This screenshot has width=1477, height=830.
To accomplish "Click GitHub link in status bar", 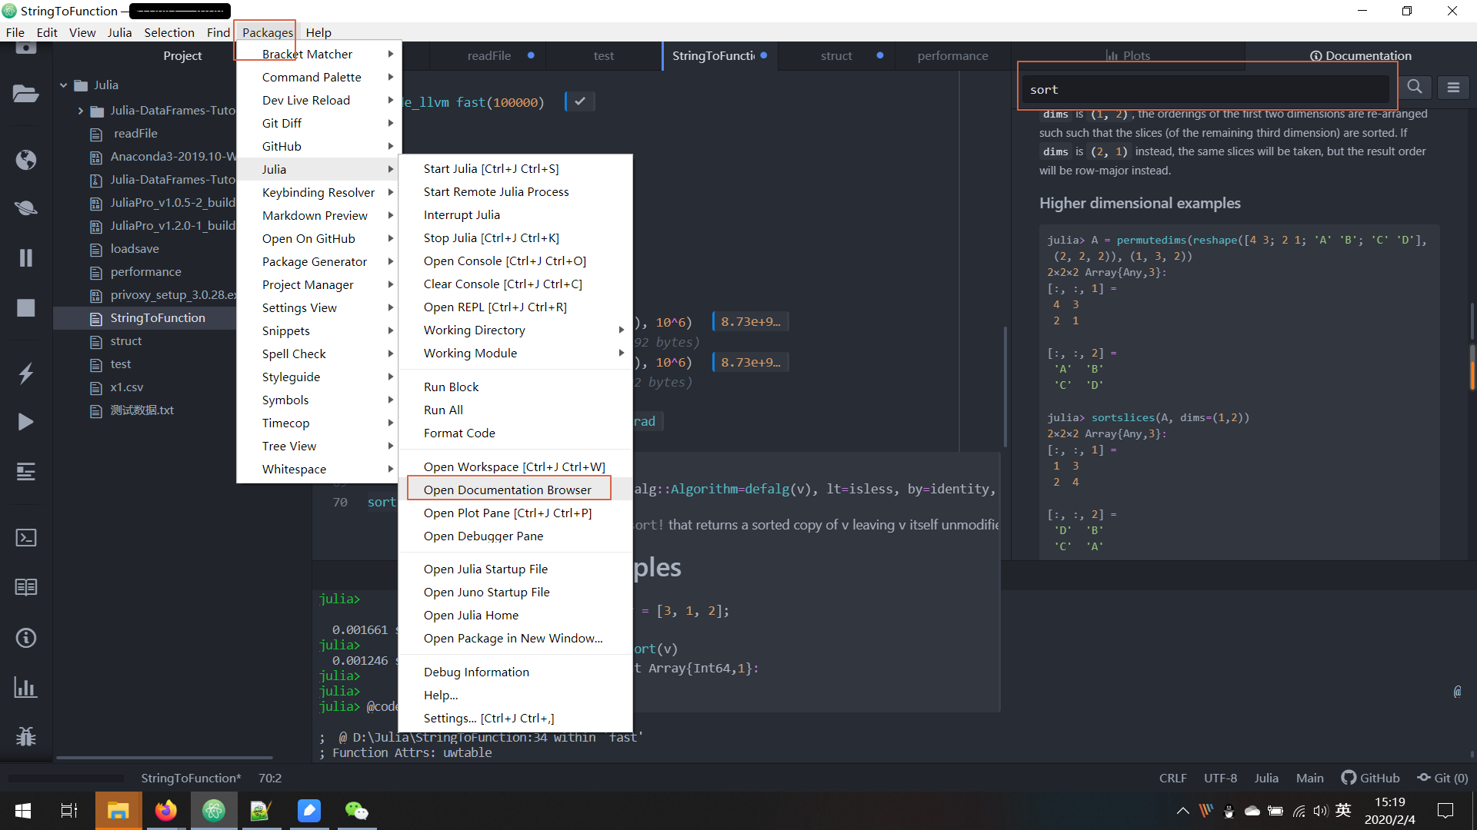I will pyautogui.click(x=1371, y=778).
